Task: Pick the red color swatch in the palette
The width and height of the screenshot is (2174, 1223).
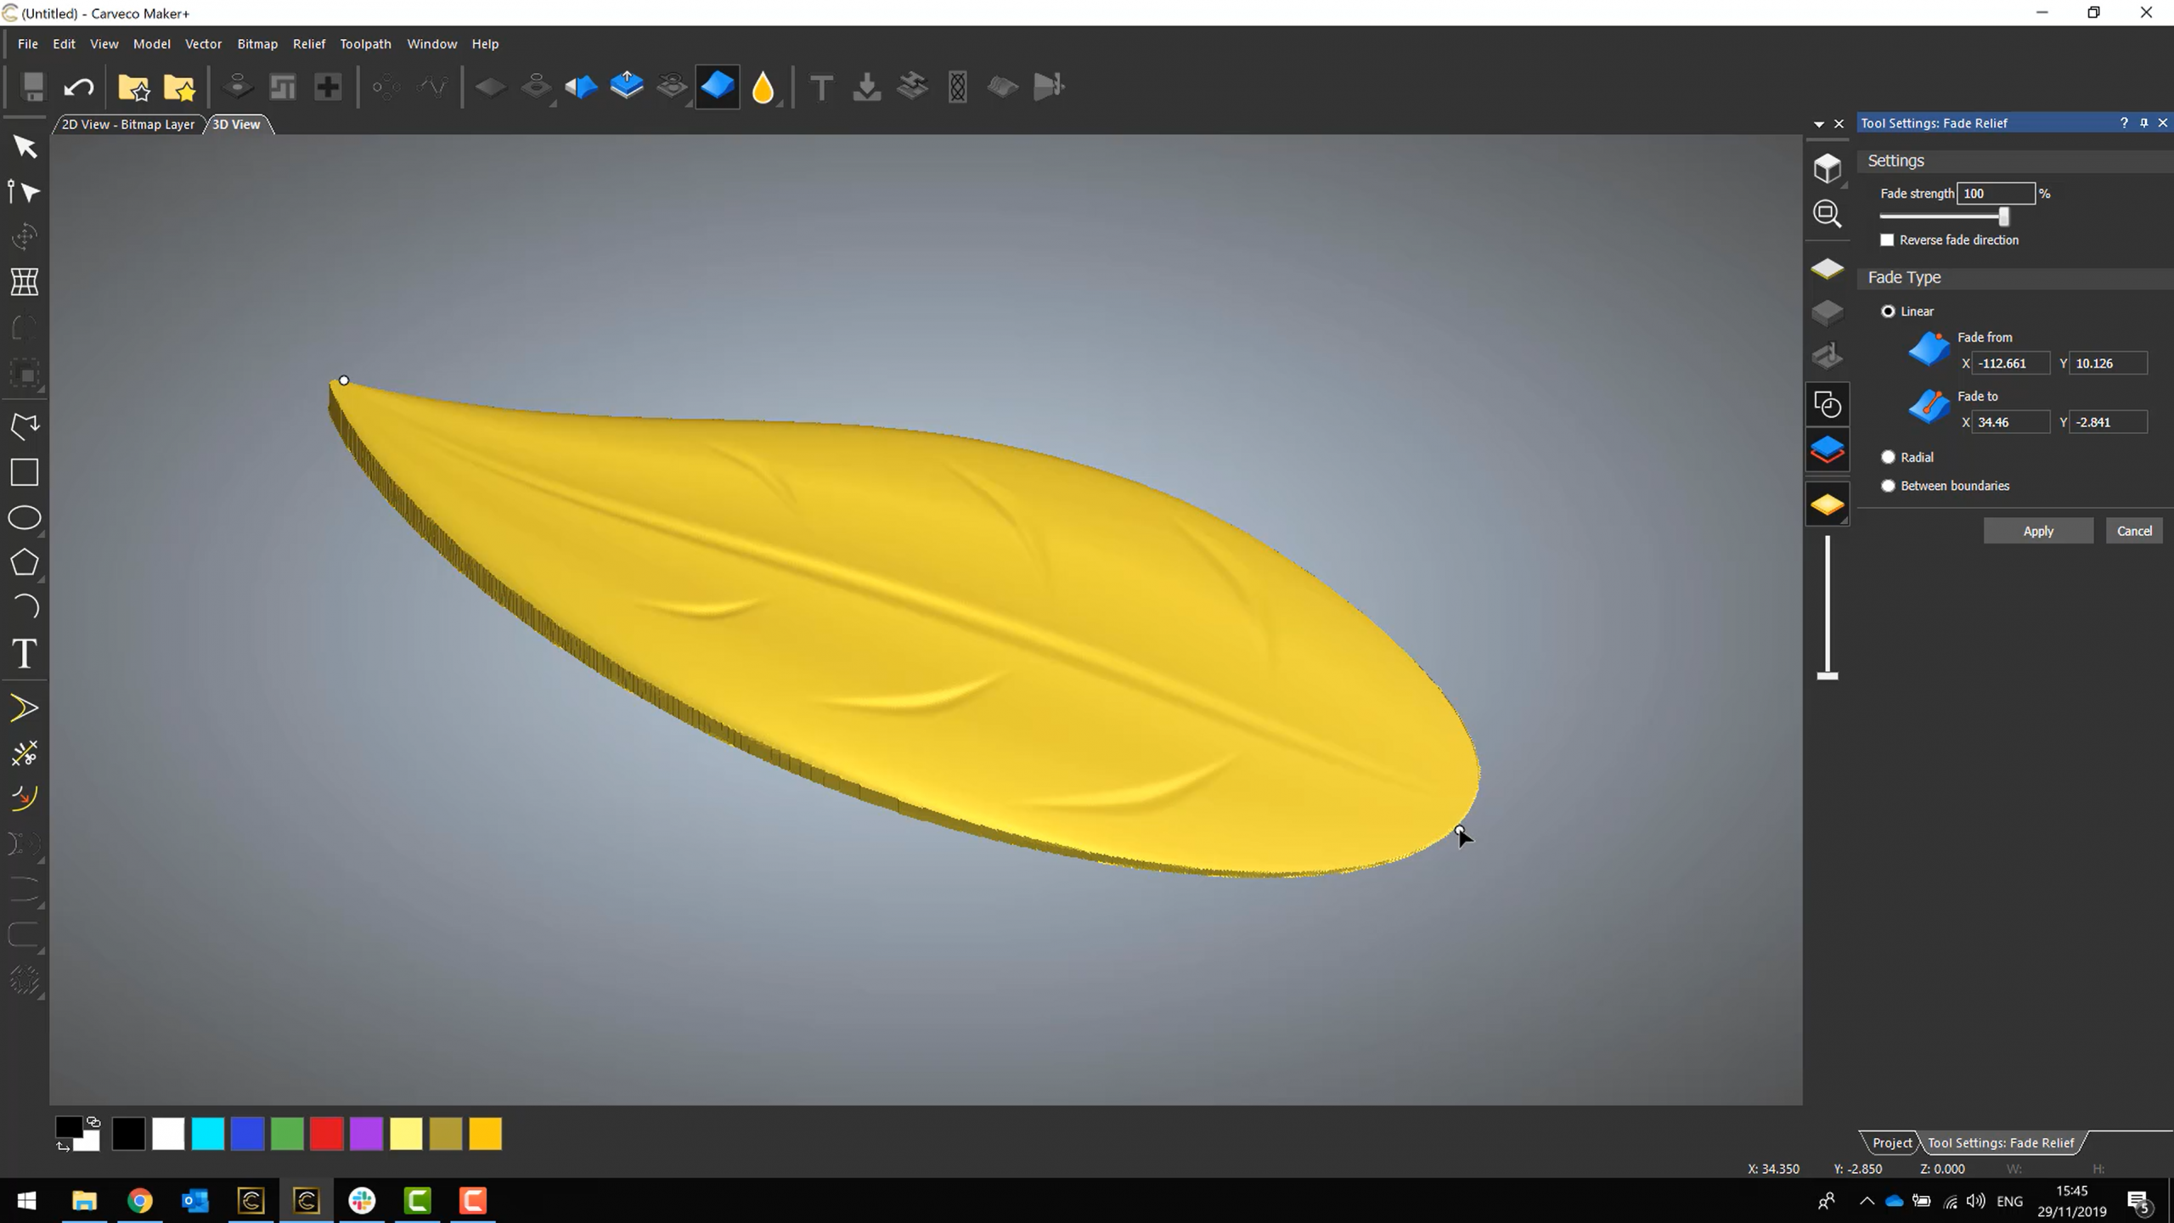Action: (327, 1133)
